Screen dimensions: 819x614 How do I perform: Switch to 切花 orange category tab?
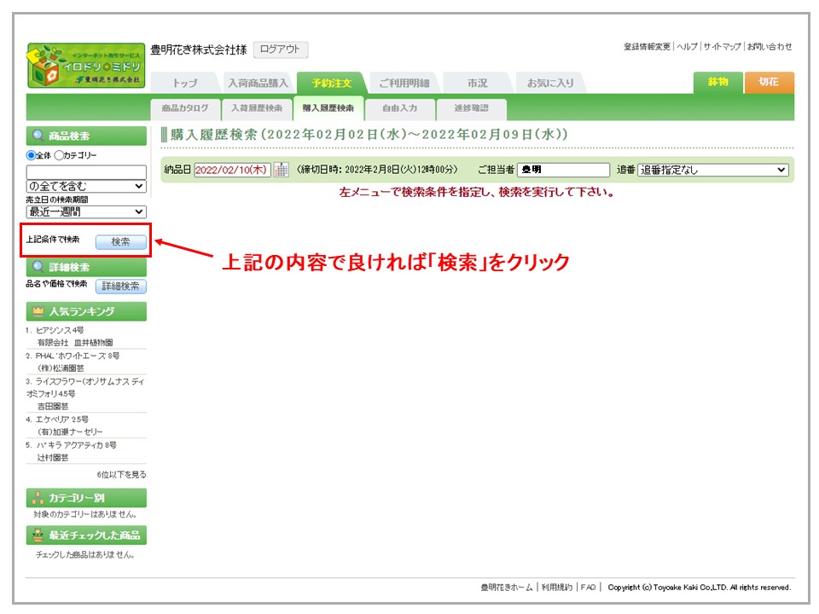(769, 82)
